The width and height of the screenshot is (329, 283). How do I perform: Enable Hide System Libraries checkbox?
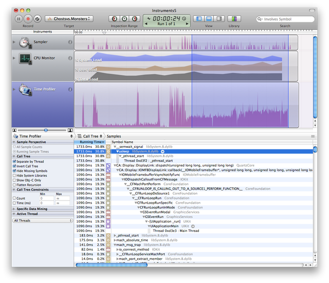pos(14,175)
